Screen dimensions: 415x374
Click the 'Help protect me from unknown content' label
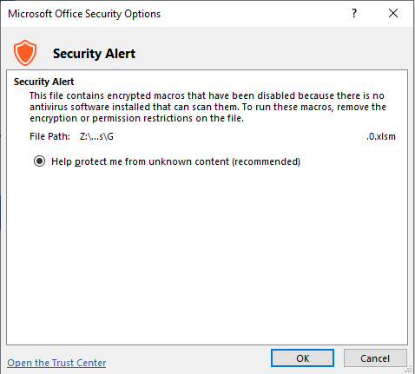pos(175,161)
